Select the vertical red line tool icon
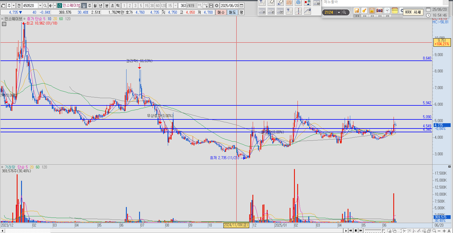Image resolution: width=453 pixels, height=233 pixels. pyautogui.click(x=298, y=11)
